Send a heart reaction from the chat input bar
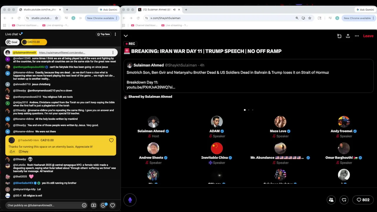This screenshot has height=212, width=377. click(113, 205)
